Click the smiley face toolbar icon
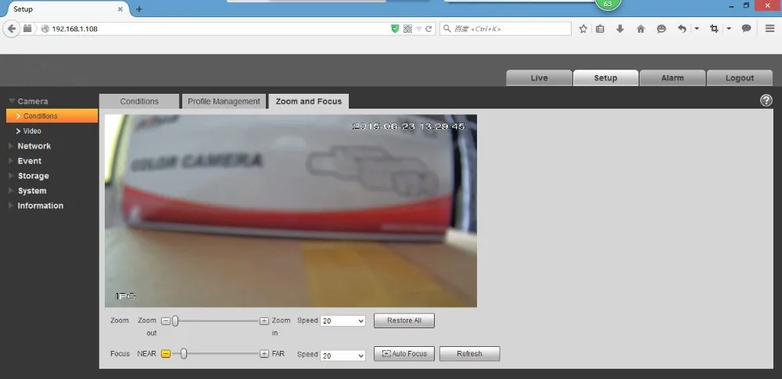This screenshot has height=379, width=782. coord(662,29)
